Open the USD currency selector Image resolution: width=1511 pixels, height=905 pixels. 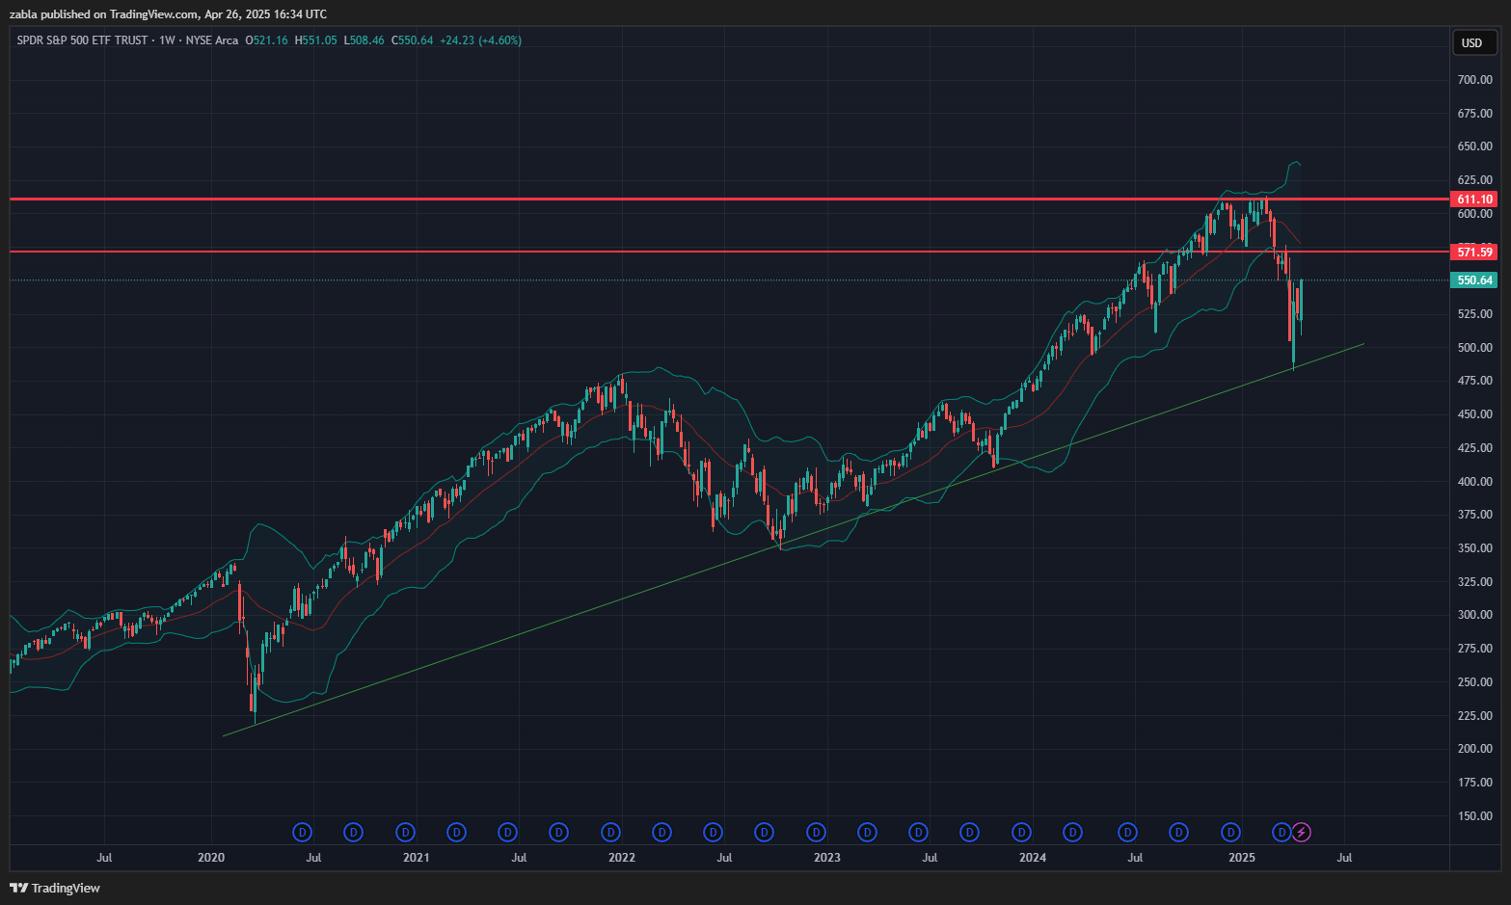(1471, 42)
